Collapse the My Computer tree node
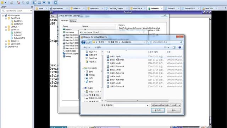Viewport: 227px width, 128px height. tap(3, 15)
